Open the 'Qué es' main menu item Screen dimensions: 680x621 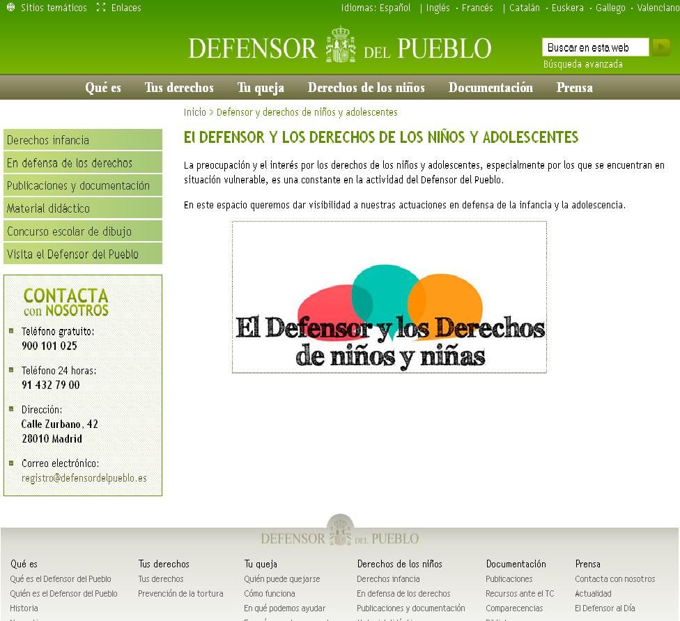[103, 88]
